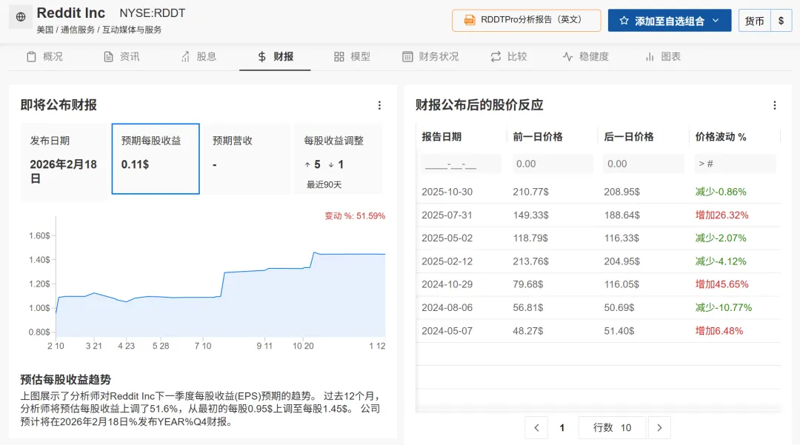The image size is (800, 445).
Task: Open the 行数 10 rows selector
Action: point(612,428)
